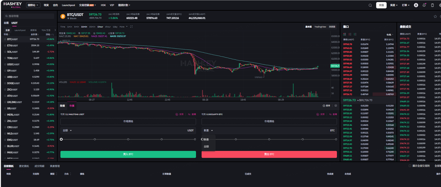
Task: Toggle fullscreen chart icon next to More
Action: [x=131, y=27]
